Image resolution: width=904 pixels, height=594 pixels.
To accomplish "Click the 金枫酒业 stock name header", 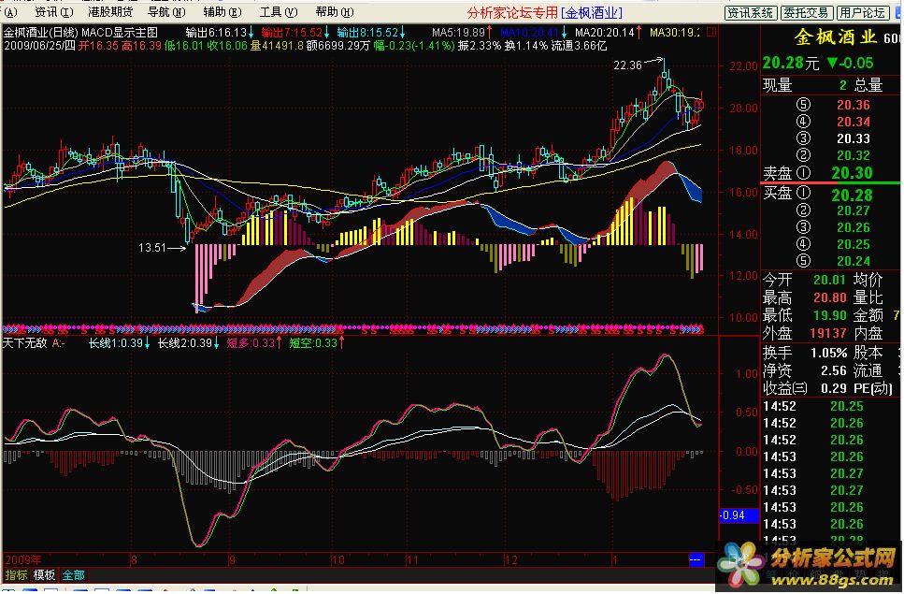I will [836, 37].
